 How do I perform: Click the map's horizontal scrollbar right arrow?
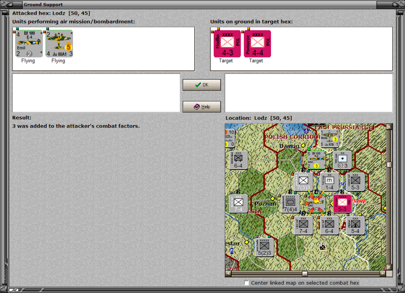[x=383, y=273]
